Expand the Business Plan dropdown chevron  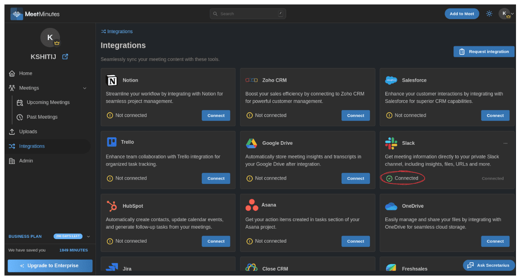[x=89, y=236]
